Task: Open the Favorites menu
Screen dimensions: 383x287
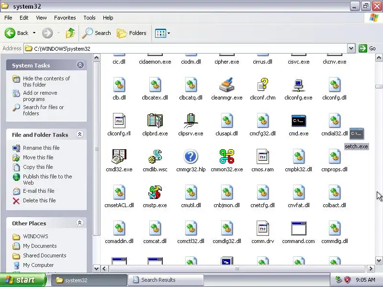Action: coord(65,18)
